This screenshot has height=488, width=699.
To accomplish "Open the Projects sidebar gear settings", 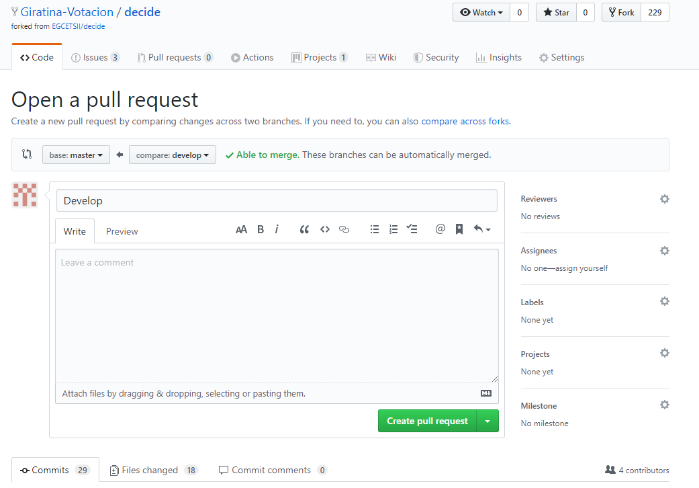I will (x=665, y=353).
